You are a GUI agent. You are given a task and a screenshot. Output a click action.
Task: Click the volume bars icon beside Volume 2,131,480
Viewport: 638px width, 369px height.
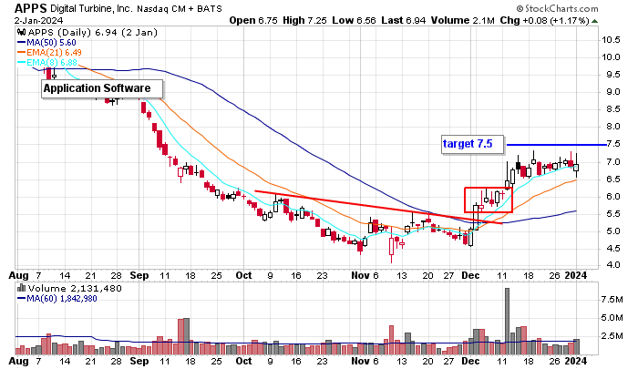click(x=21, y=288)
